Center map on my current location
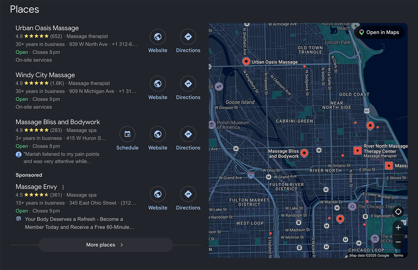This screenshot has height=270, width=418. 398,212
